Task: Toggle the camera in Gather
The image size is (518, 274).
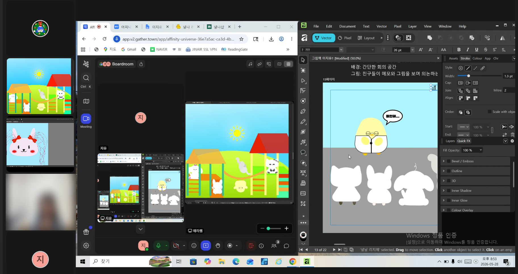Action: click(176, 245)
